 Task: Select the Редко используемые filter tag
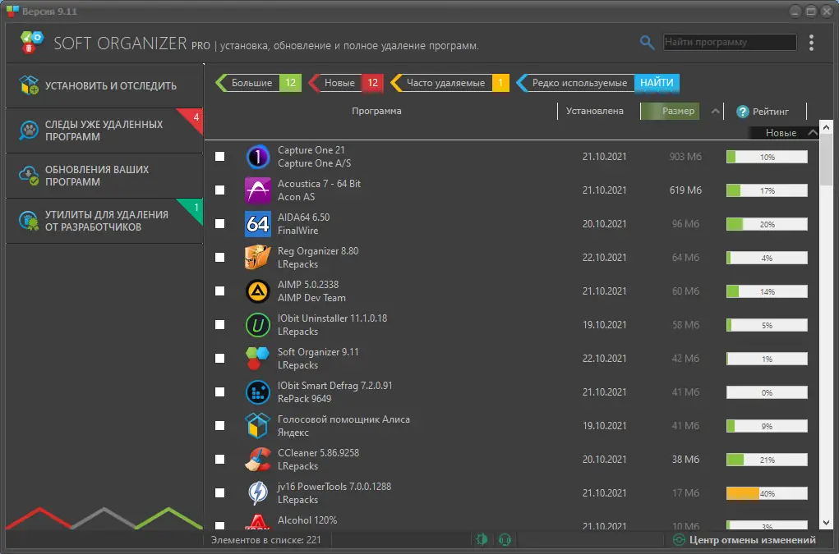tap(576, 83)
